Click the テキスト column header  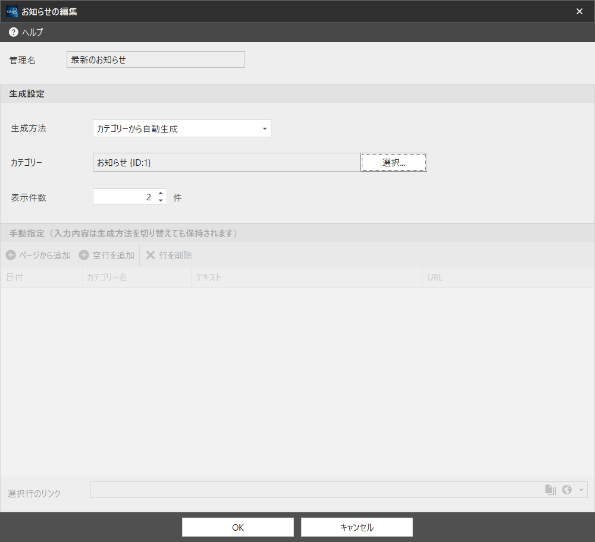point(307,278)
